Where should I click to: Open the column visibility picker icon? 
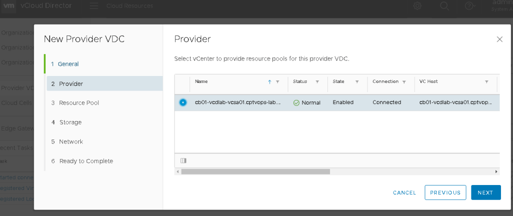(183, 160)
